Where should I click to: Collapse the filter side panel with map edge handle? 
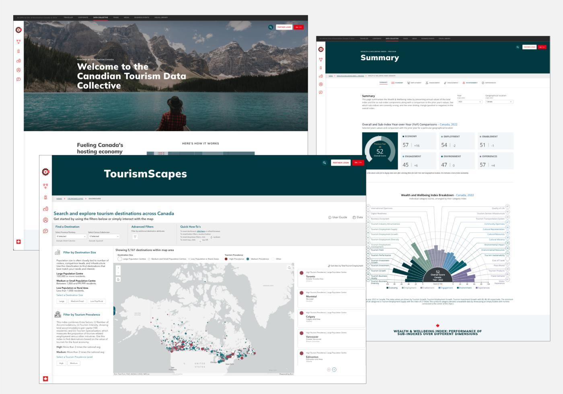114,311
